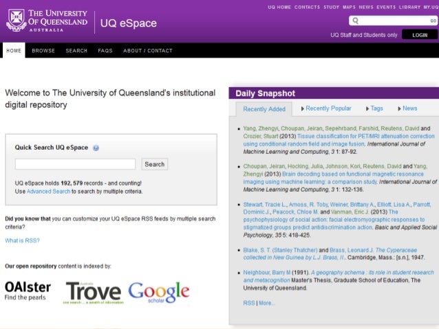Open the Browse navigation menu

(43, 51)
